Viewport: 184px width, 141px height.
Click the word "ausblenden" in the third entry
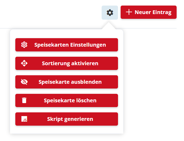click(87, 82)
